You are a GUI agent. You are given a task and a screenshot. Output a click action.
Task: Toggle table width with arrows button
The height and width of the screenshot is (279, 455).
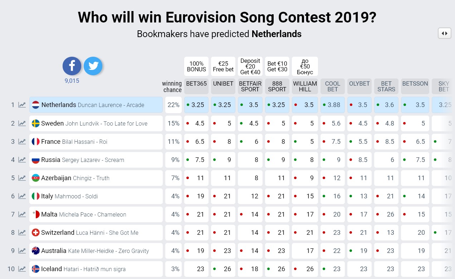coord(445,33)
